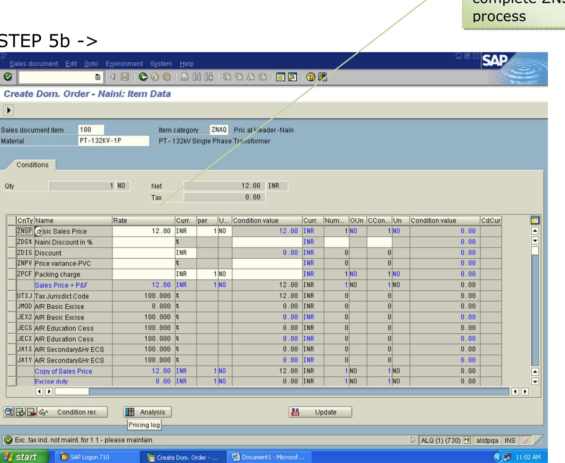The height and width of the screenshot is (463, 565).
Task: Click the 'Copy of Sales Price' row name
Action: [x=63, y=371]
